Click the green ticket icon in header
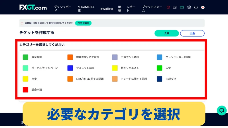The height and width of the screenshot is (128, 228). [182, 7]
